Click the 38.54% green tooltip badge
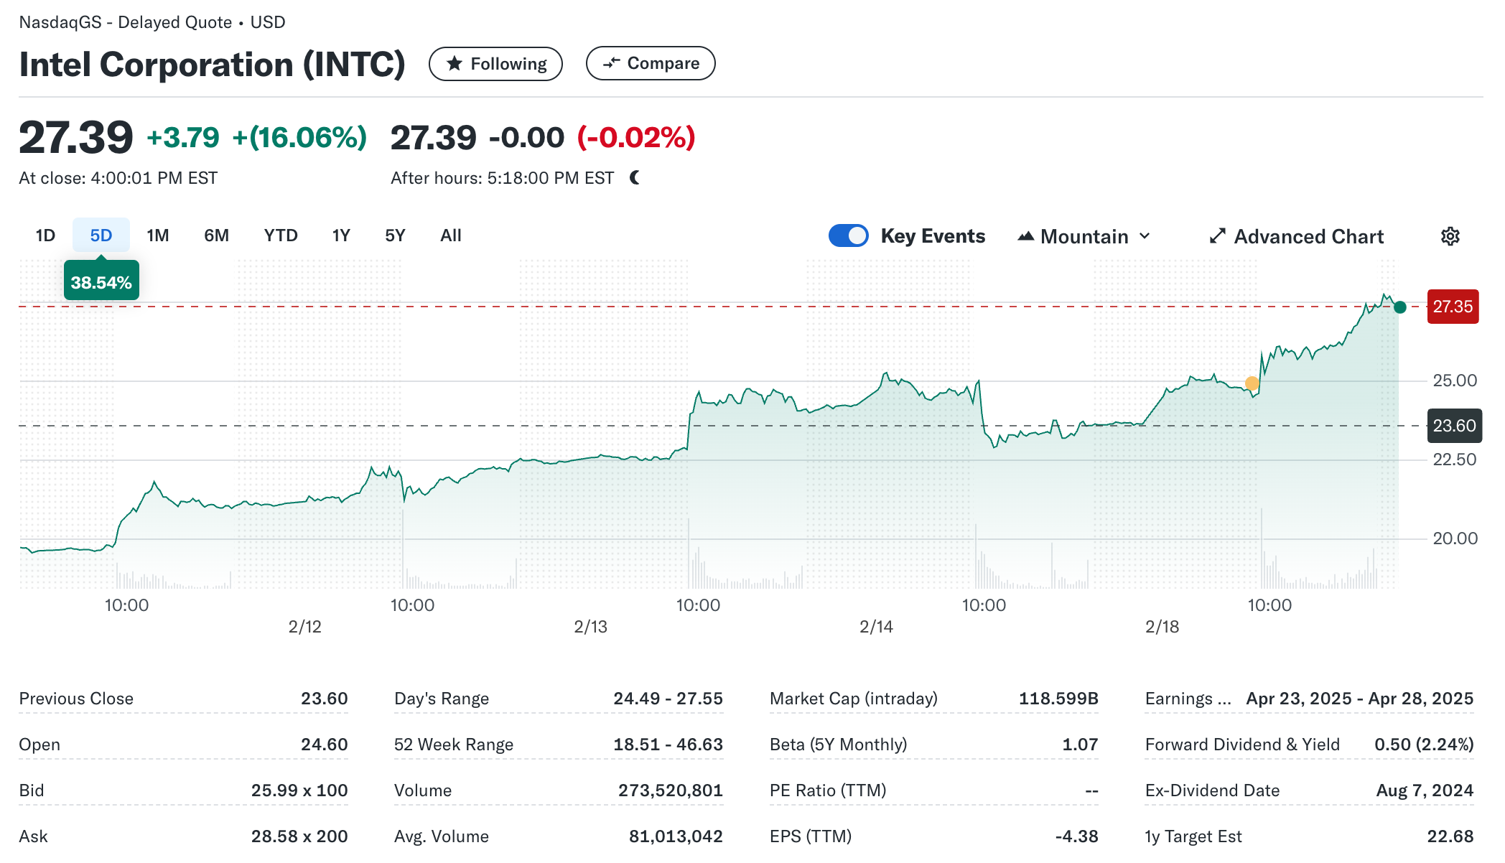The width and height of the screenshot is (1505, 863). 101,282
